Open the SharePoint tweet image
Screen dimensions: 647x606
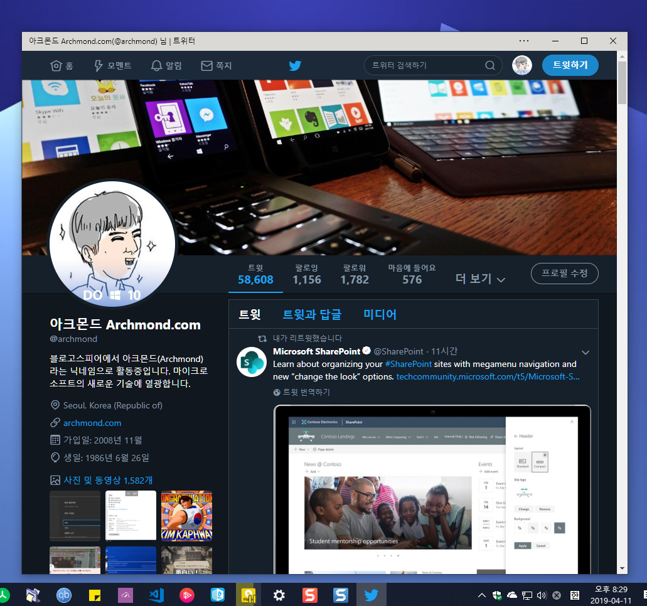(432, 489)
